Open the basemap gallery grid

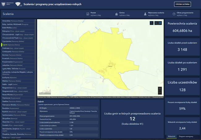pyautogui.click(x=160, y=23)
